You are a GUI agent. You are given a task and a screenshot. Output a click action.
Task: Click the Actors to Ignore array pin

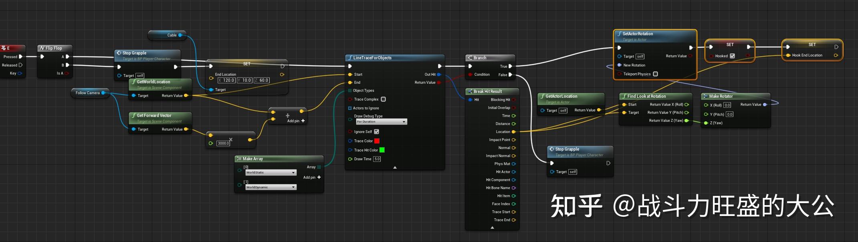(350, 108)
